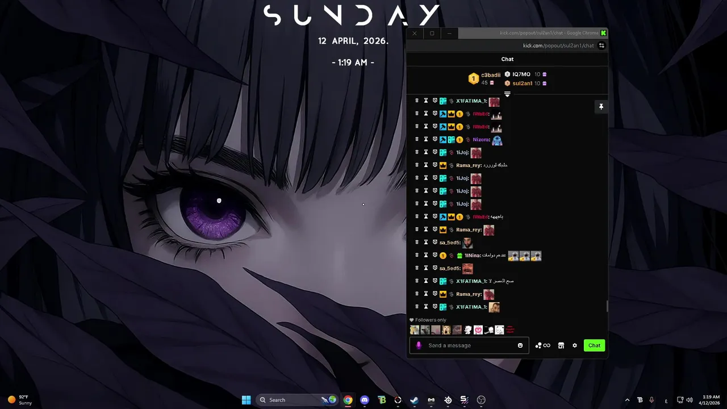Open IQ7MO on the gift leaderboard
Image resolution: width=727 pixels, height=409 pixels.
(521, 74)
